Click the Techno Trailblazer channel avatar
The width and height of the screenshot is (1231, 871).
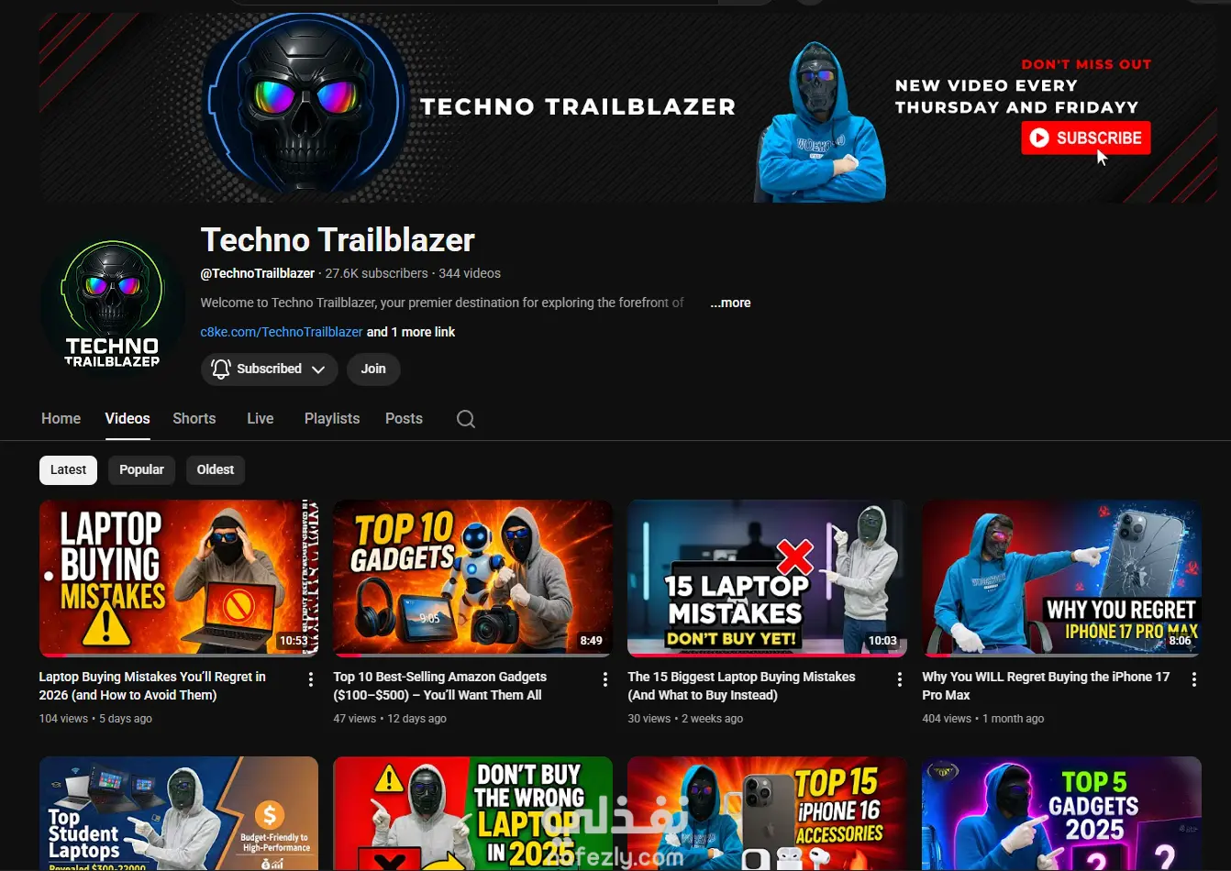click(112, 305)
